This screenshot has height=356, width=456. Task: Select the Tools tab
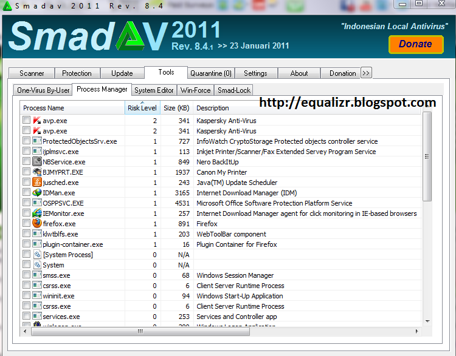[x=166, y=72]
